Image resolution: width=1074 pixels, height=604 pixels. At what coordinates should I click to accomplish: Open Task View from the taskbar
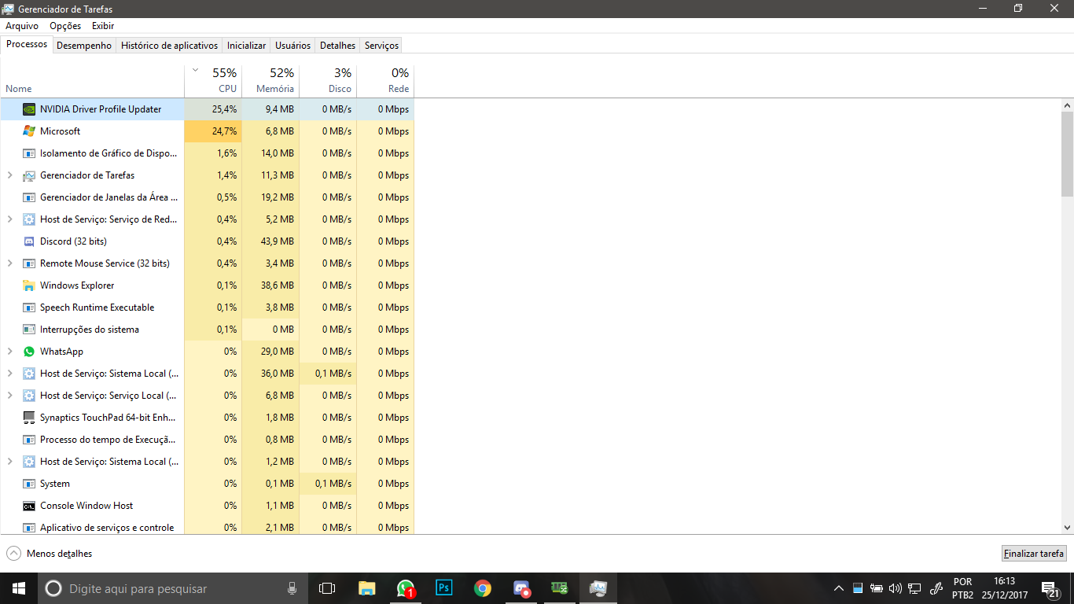click(x=327, y=588)
